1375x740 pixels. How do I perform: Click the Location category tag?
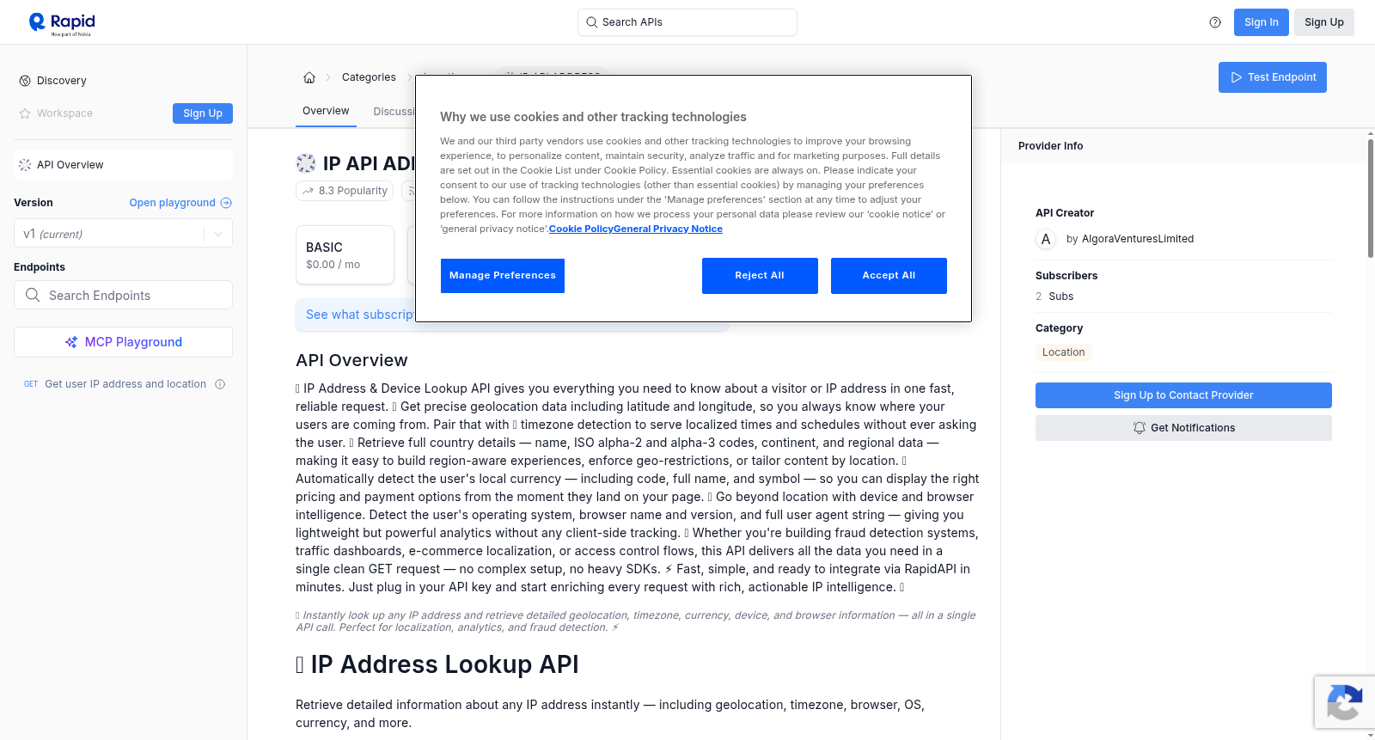click(1063, 352)
